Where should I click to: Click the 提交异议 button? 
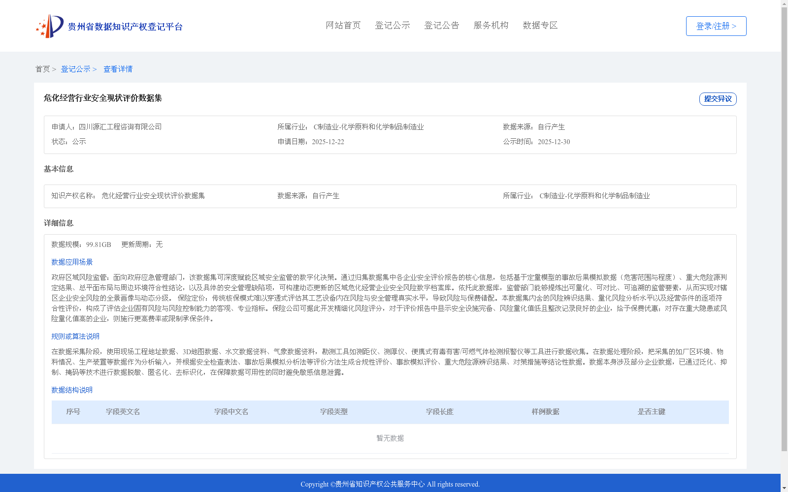tap(718, 99)
